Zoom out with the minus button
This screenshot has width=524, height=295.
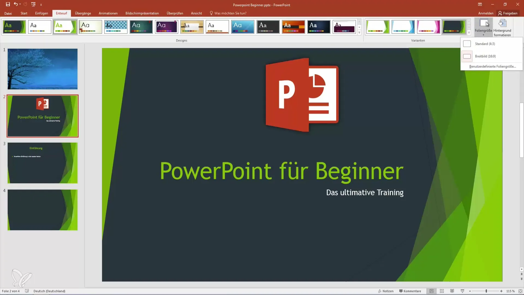470,291
